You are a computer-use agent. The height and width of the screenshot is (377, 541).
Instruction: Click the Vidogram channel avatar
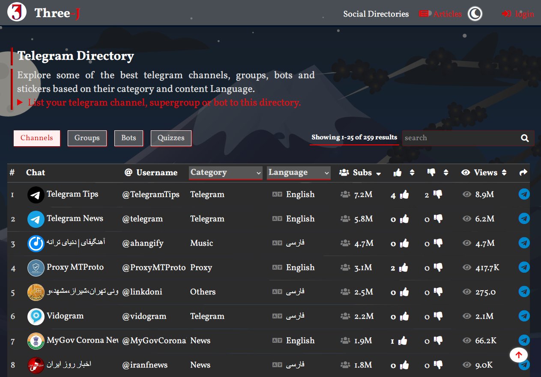coord(36,317)
